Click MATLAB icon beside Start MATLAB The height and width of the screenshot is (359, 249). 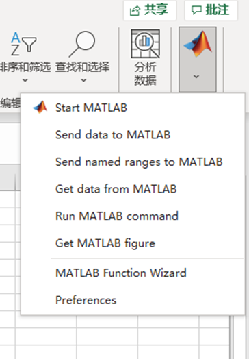(x=40, y=107)
